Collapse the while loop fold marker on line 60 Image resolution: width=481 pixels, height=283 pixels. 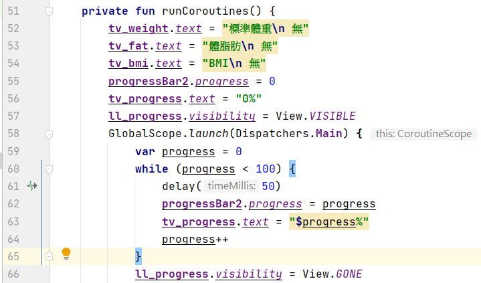pos(49,169)
